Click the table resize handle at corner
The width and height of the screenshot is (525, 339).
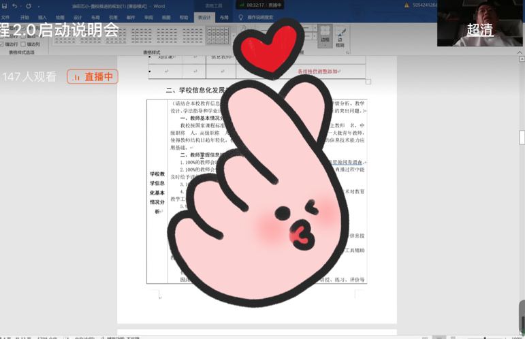coord(368,82)
